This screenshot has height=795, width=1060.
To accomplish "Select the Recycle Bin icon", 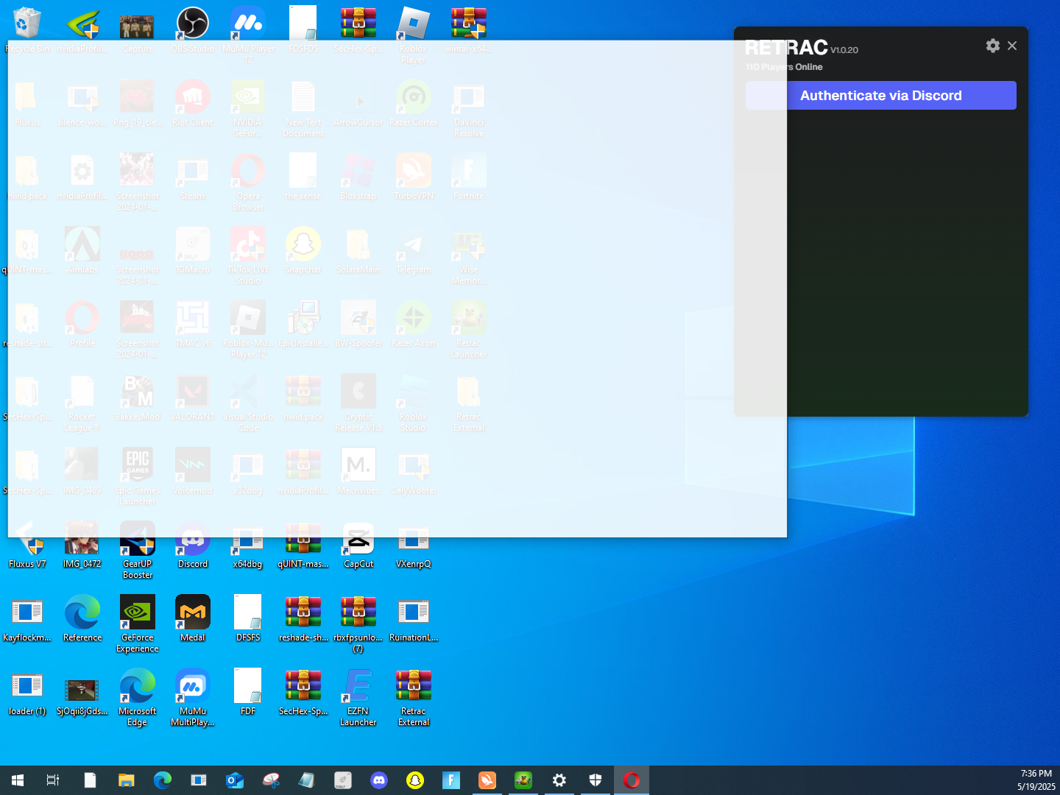I will point(27,30).
